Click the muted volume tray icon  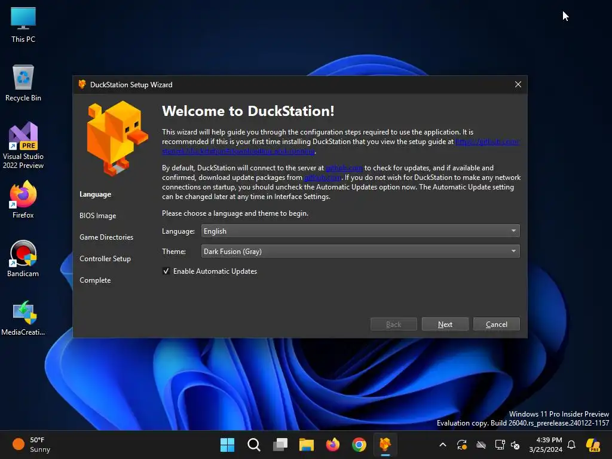[x=515, y=445]
